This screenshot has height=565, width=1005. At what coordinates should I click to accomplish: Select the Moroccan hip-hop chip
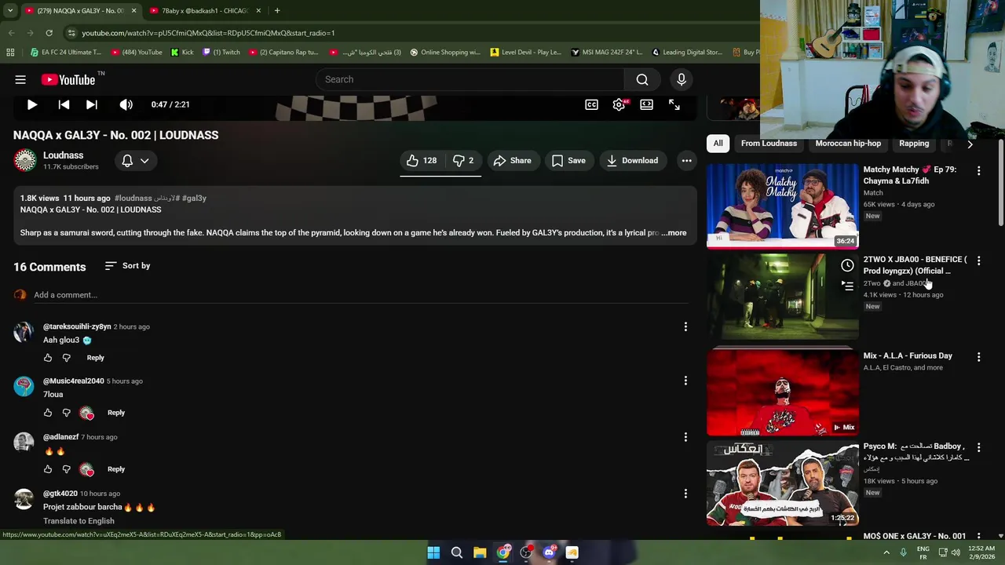point(848,144)
